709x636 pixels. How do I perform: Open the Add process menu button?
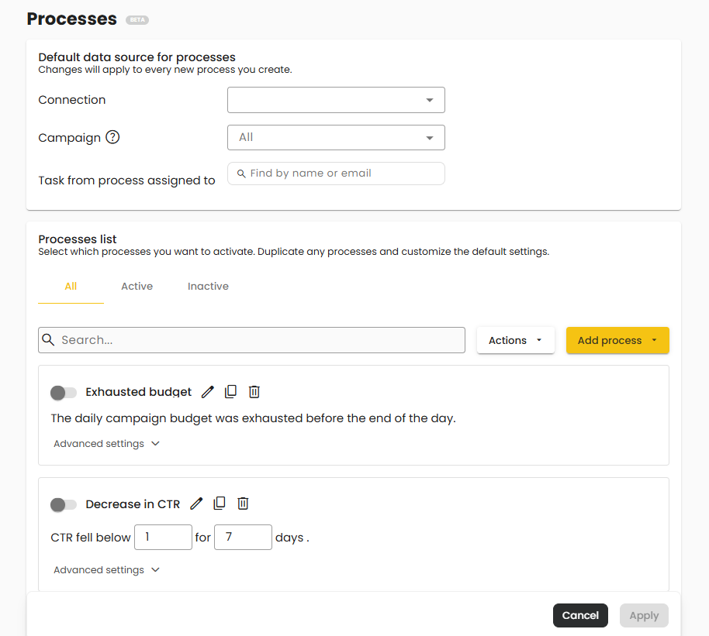pos(617,341)
